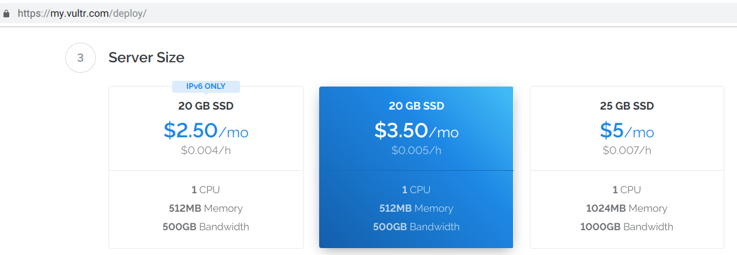Click the padlock icon in the address bar
Screen dimensions: 737x255
[x=6, y=13]
